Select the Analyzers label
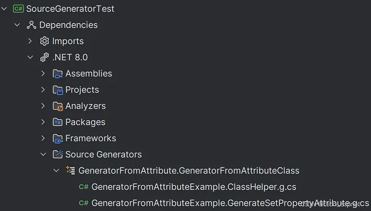The width and height of the screenshot is (371, 211). click(x=86, y=106)
